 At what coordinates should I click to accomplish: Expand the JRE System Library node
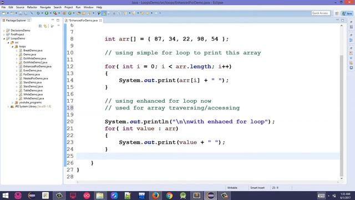pos(8,107)
